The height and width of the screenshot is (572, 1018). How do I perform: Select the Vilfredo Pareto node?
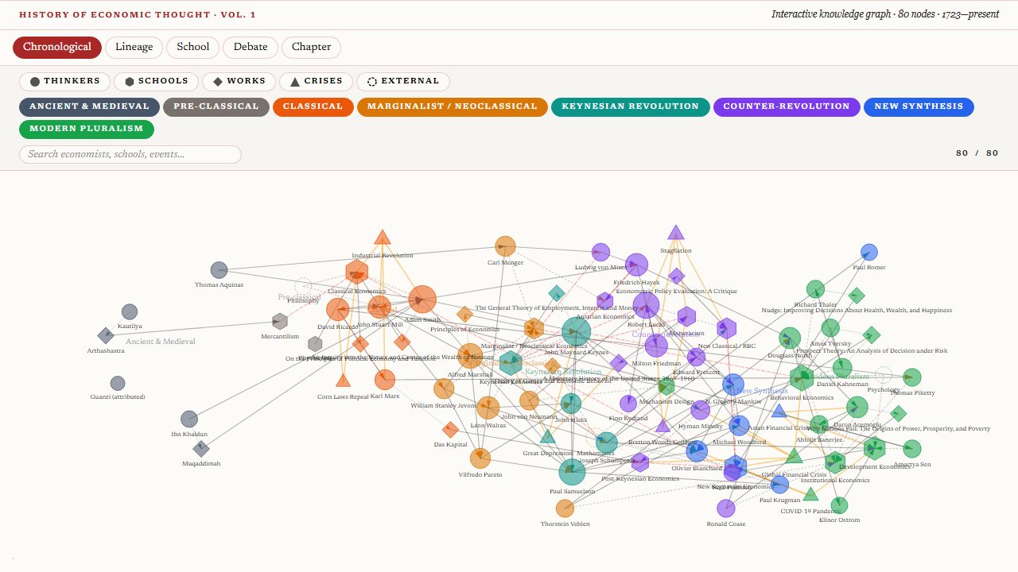480,458
